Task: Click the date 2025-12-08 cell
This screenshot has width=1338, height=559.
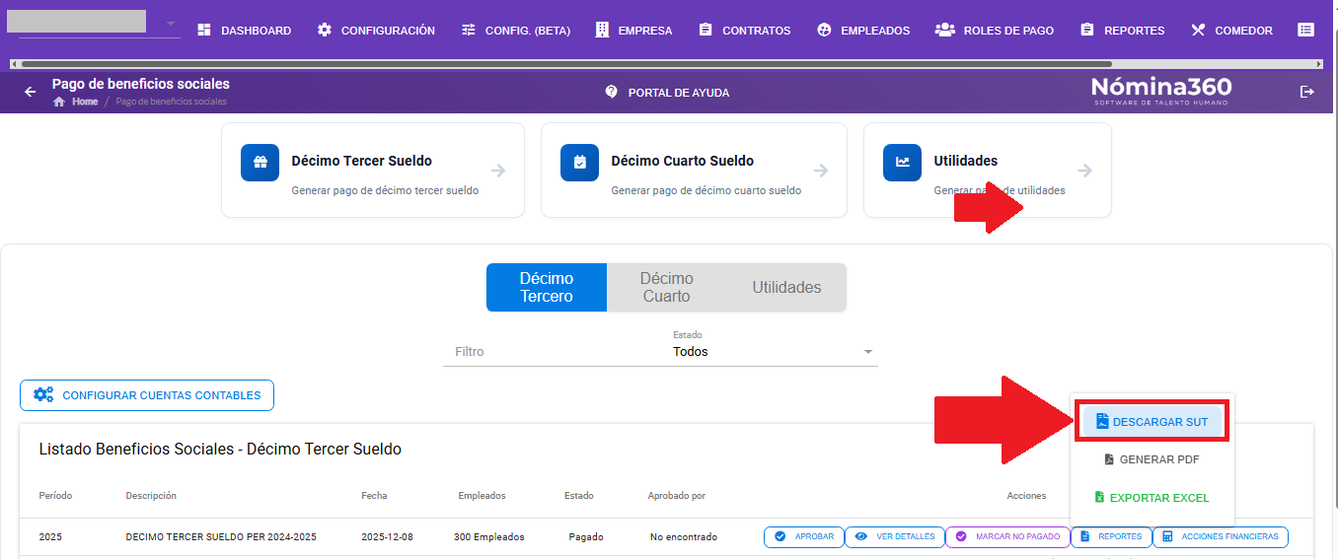Action: [387, 537]
